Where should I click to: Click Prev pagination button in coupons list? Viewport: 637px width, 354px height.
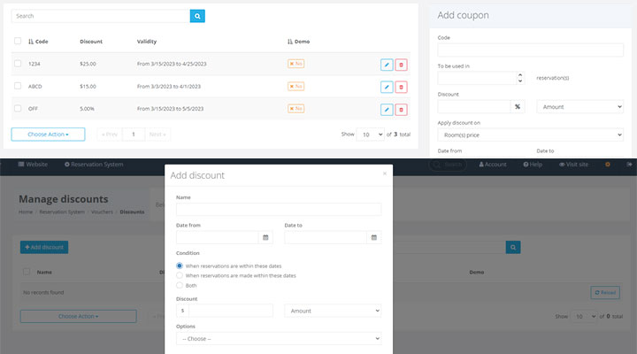coord(110,135)
